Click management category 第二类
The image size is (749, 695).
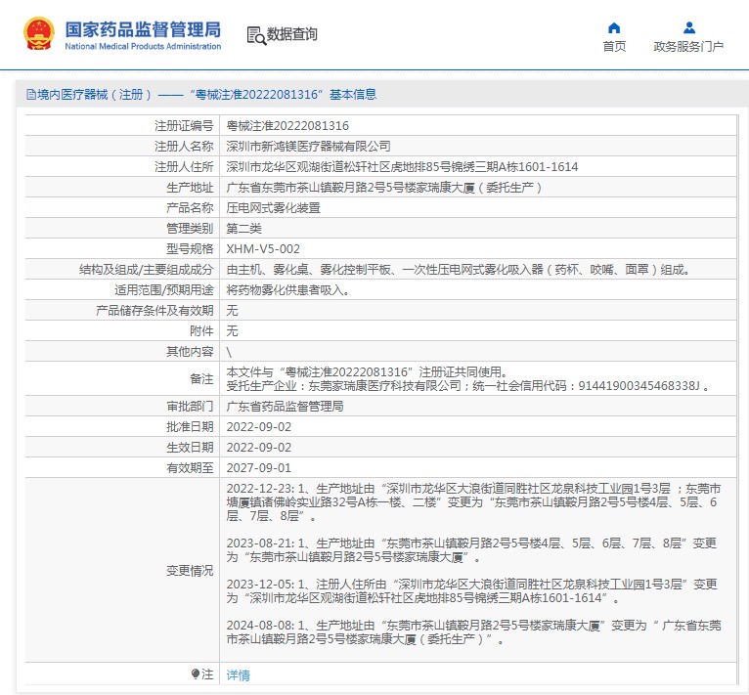point(243,229)
